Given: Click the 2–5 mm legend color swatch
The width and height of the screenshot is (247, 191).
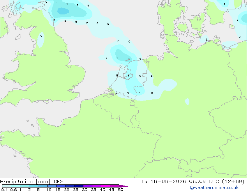Looking at the screenshot, I should (34, 186).
